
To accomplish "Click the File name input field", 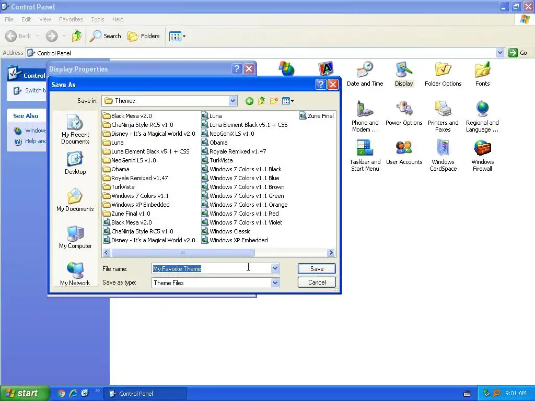I will click(x=212, y=269).
